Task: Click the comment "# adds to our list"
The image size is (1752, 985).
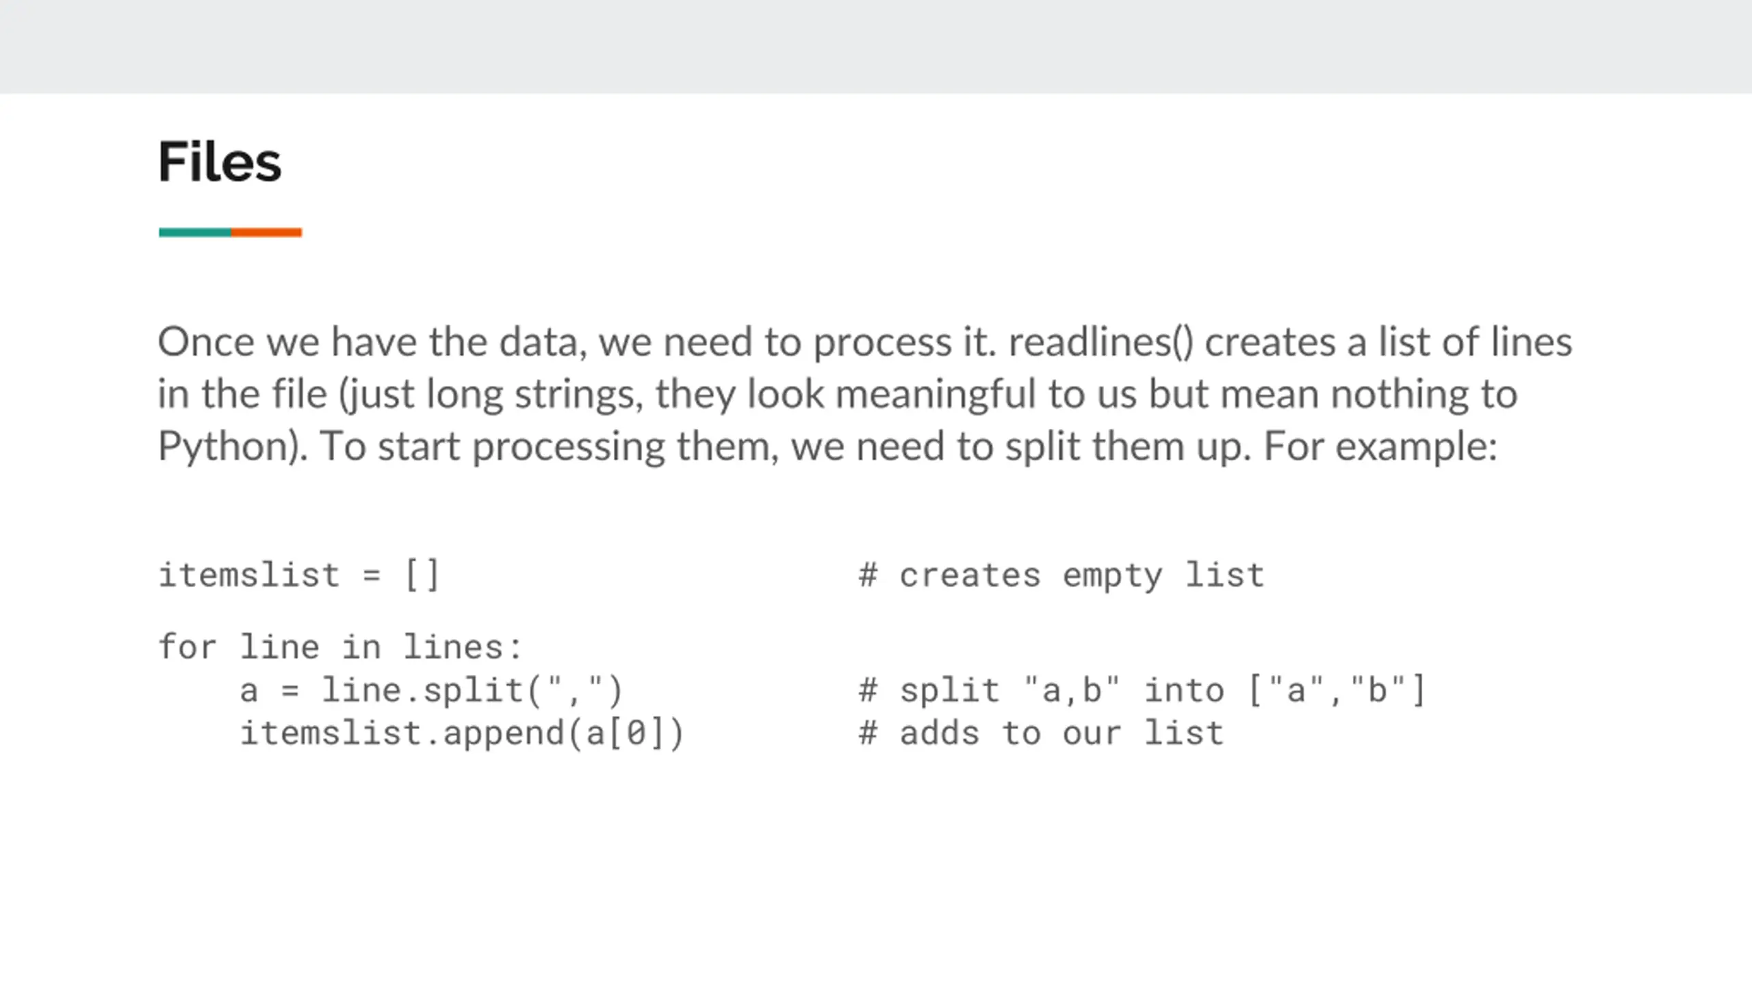Action: [1041, 733]
